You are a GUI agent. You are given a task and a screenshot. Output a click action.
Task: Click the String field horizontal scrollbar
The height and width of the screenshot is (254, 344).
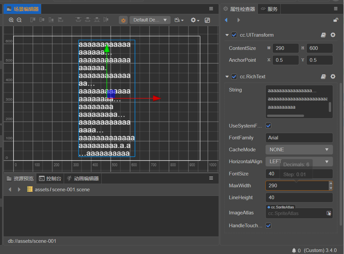(285, 116)
